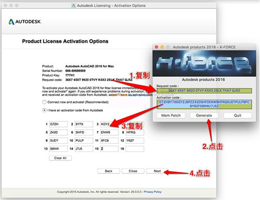The image size is (260, 200).
Task: Click Mem Patch in the X-FORCE window
Action: pos(171,115)
